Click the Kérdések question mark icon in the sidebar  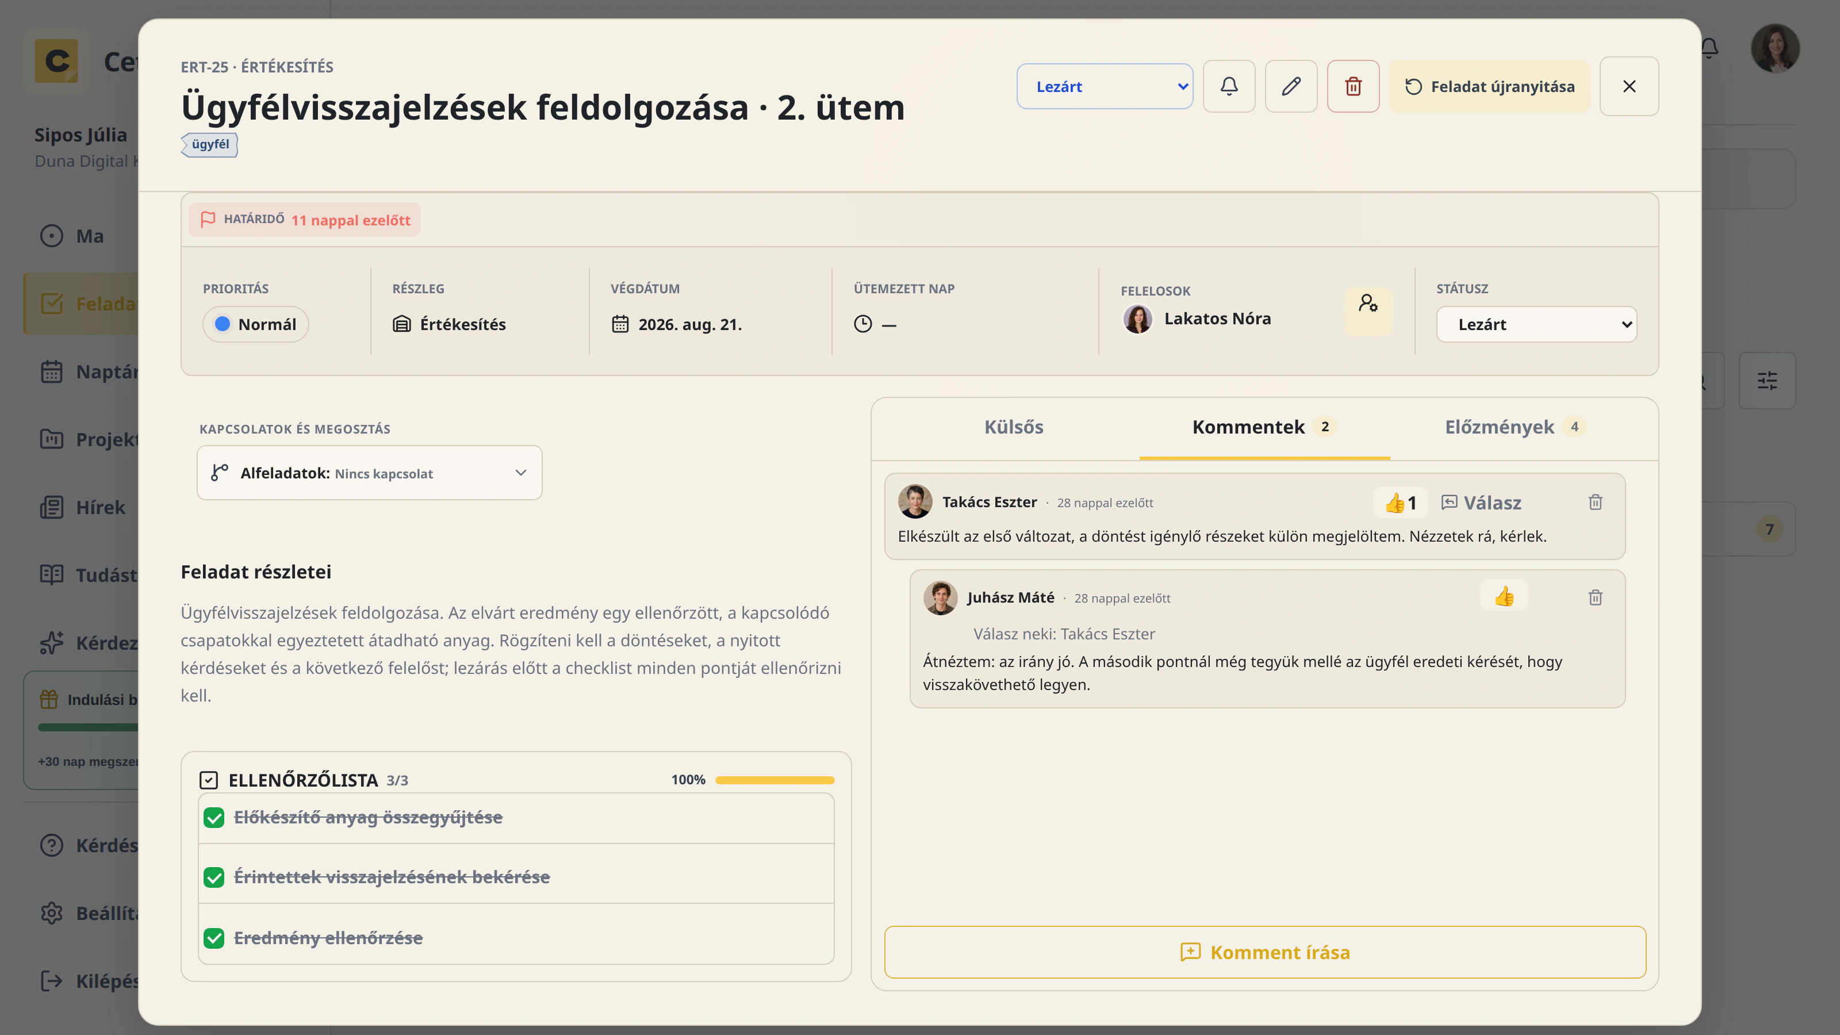coord(51,845)
